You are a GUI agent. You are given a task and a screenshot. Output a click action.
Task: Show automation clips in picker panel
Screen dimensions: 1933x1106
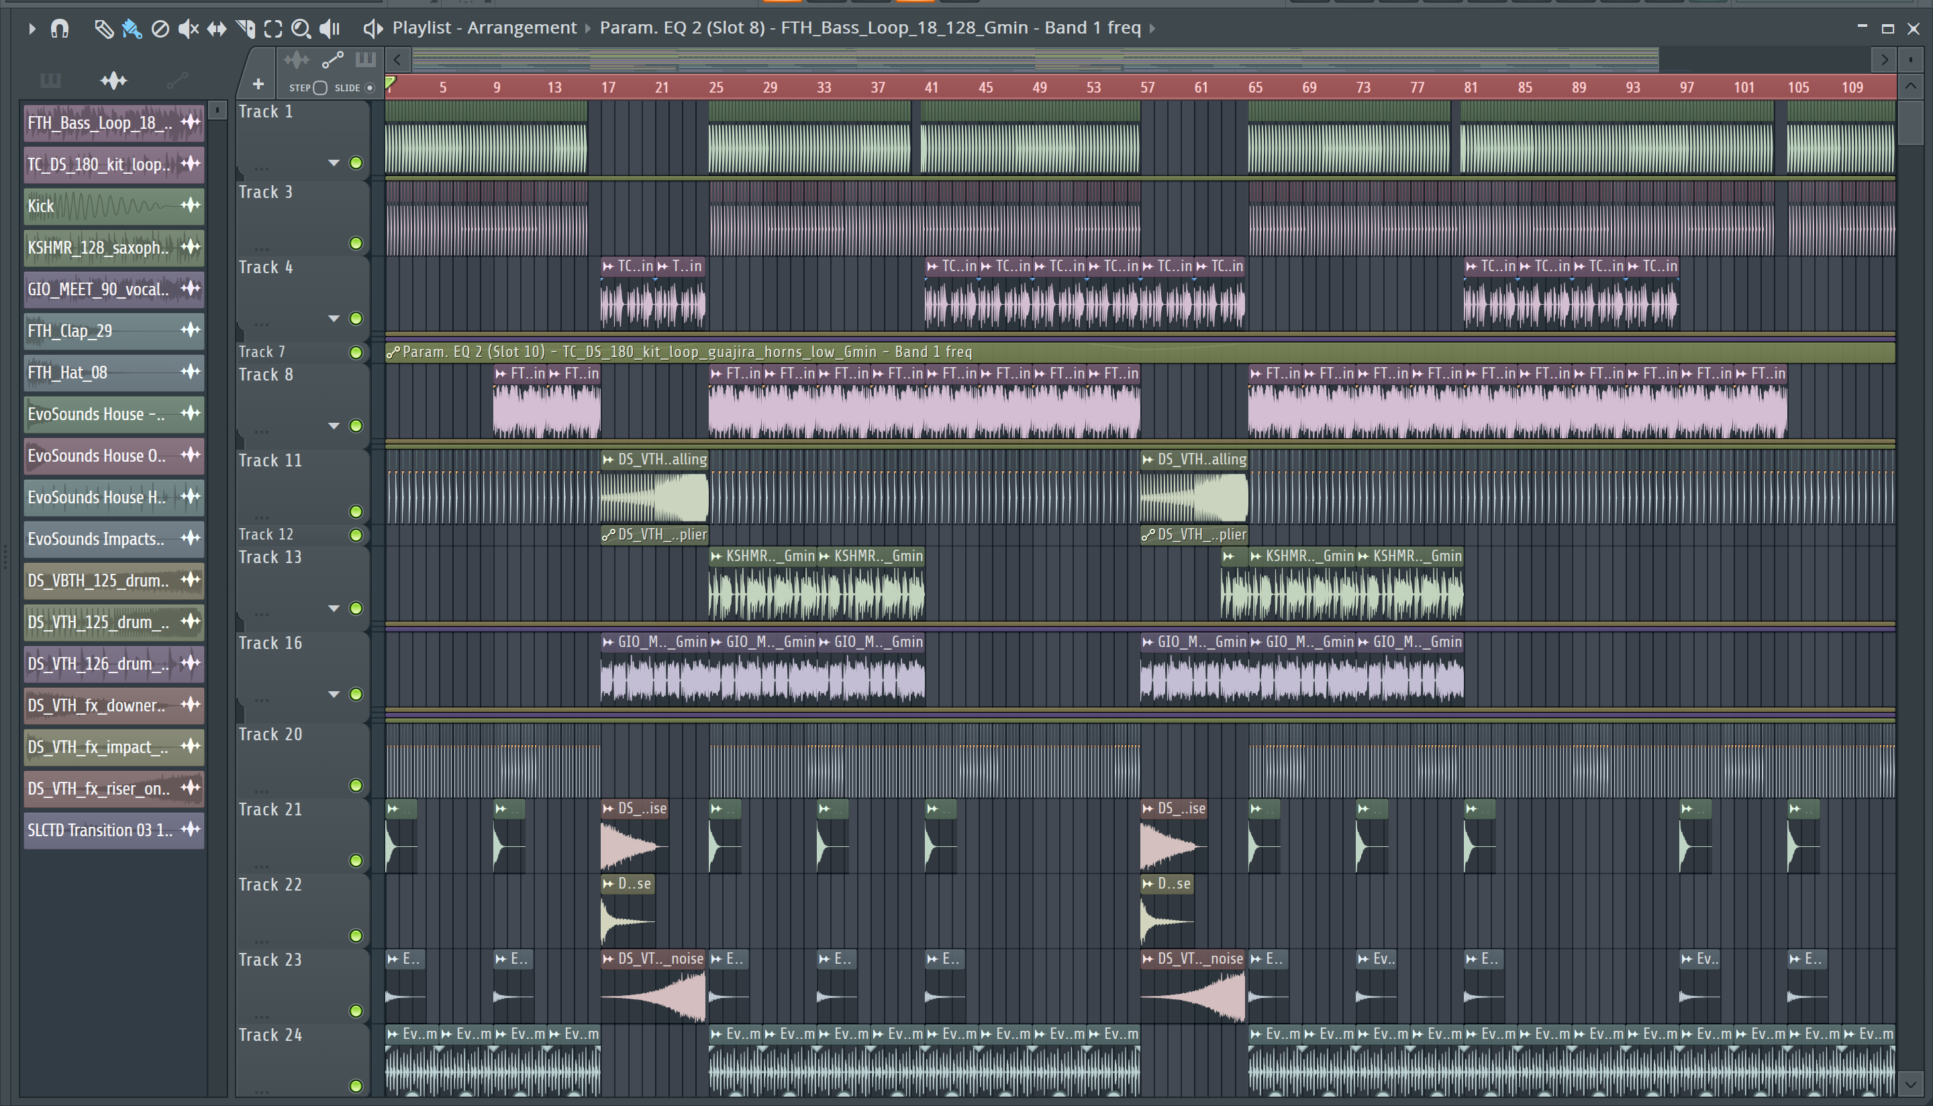pyautogui.click(x=177, y=80)
